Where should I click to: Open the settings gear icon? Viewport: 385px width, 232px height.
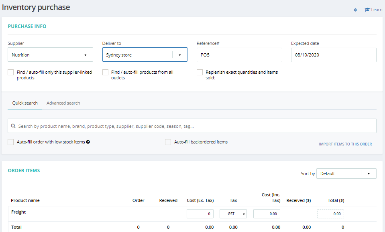[x=355, y=10]
